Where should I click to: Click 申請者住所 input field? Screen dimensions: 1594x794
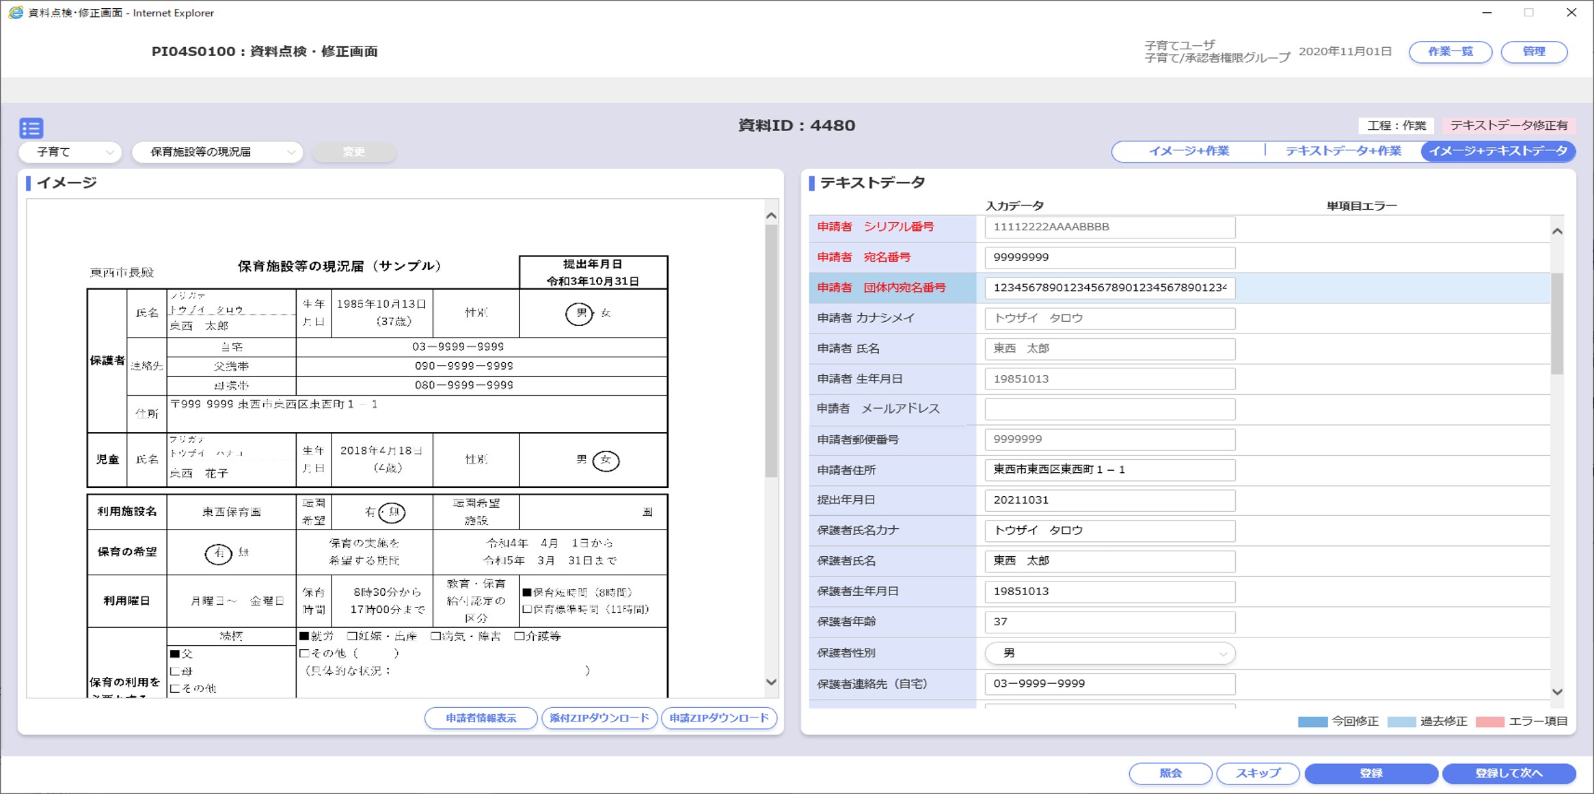click(x=1109, y=470)
